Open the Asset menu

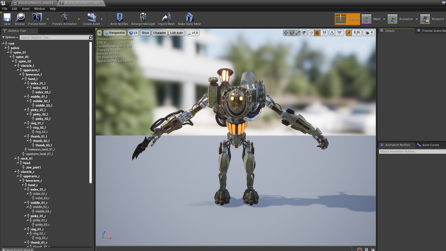pyautogui.click(x=26, y=9)
